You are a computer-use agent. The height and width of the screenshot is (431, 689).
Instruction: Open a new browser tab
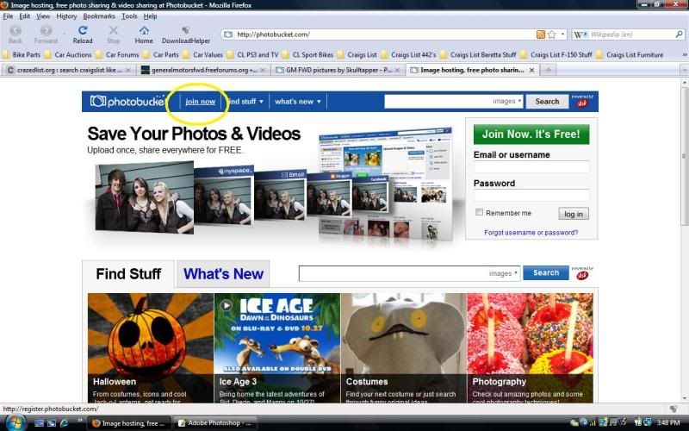coord(548,70)
